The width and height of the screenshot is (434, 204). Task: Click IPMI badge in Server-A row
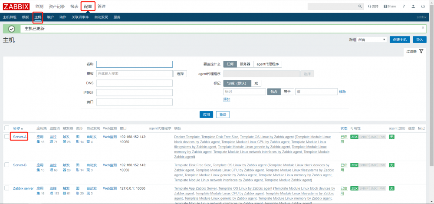382,137
